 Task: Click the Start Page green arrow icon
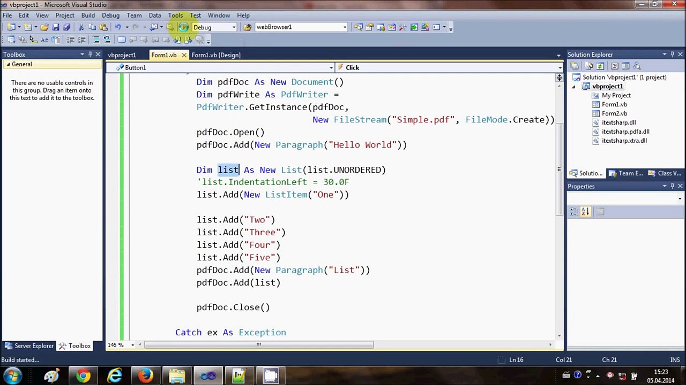pos(414,27)
